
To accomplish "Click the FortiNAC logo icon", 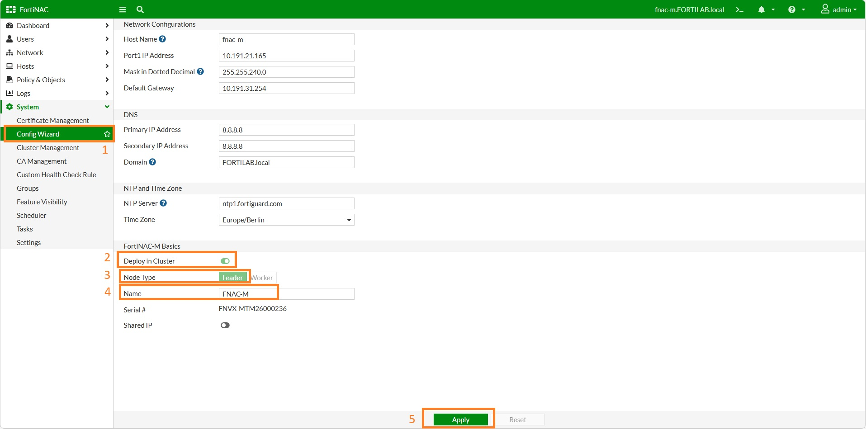I will (11, 9).
